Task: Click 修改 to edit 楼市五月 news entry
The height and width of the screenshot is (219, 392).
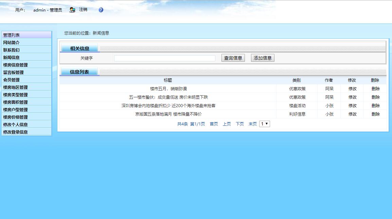Action: click(352, 88)
